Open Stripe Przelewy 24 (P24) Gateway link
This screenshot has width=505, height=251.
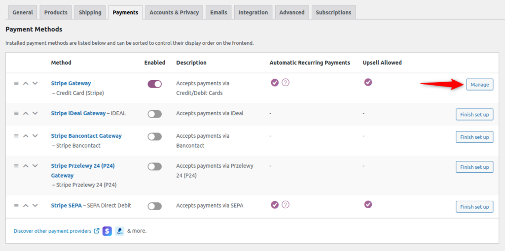point(83,171)
